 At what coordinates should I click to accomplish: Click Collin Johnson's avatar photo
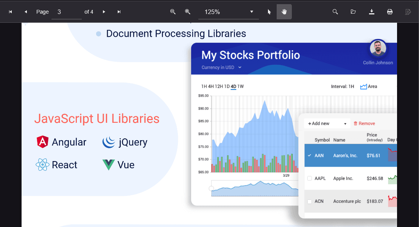(378, 49)
